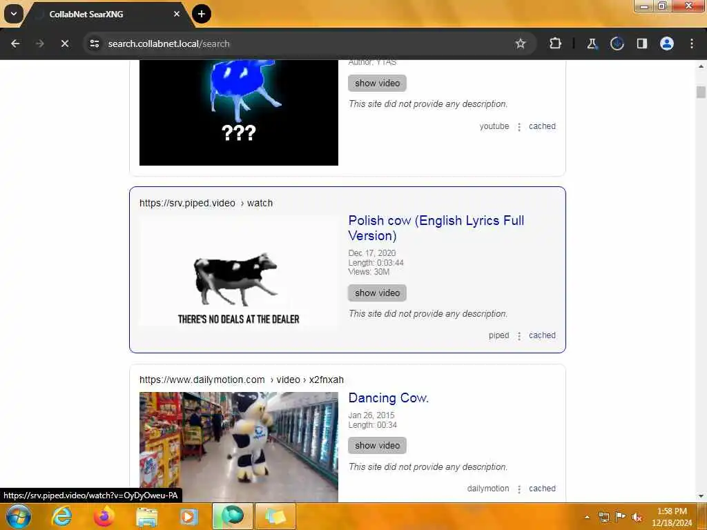Launch Internet Explorer from taskbar
The height and width of the screenshot is (530, 707).
(61, 516)
